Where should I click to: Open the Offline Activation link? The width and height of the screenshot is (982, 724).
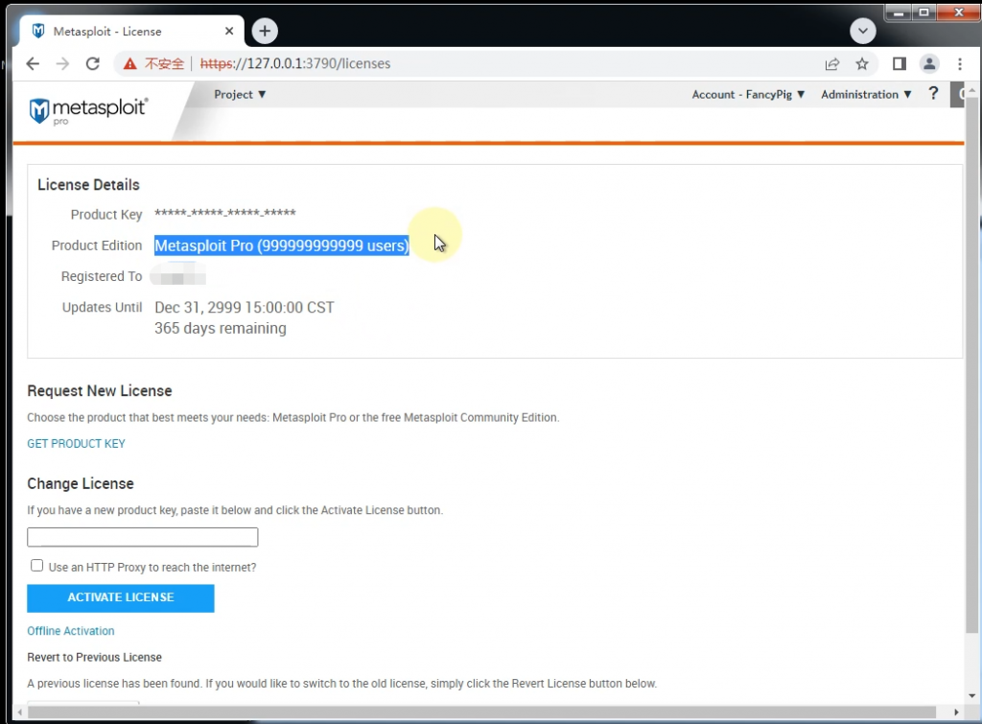(71, 631)
